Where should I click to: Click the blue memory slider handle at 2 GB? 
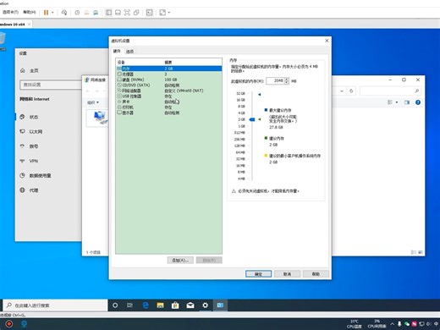(252, 119)
